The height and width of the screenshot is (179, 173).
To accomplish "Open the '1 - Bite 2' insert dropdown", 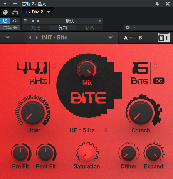I will 38,12.
